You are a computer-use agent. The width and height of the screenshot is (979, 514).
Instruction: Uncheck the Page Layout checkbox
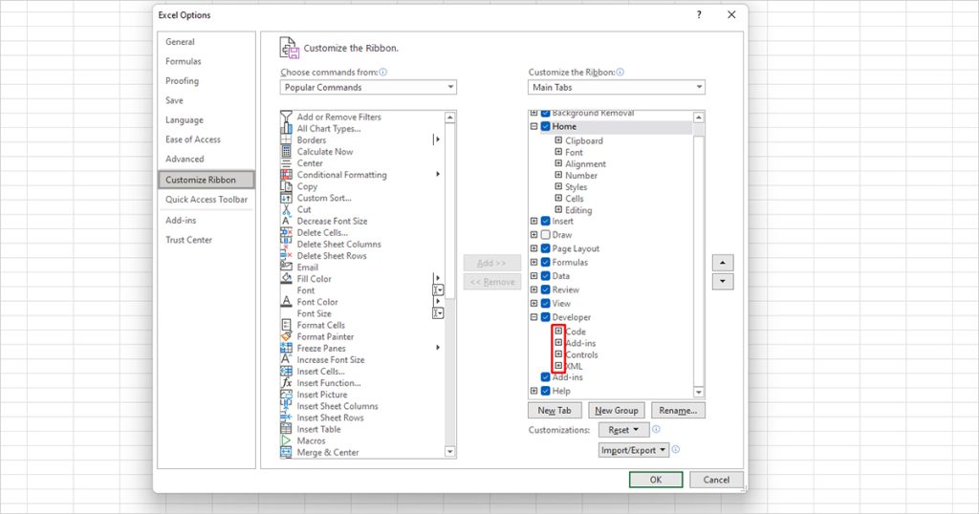click(546, 248)
